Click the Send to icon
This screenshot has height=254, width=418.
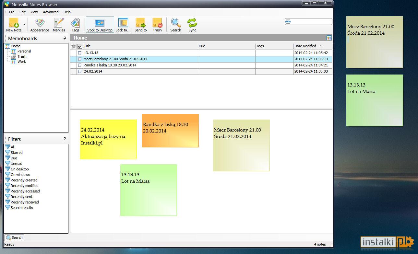(x=141, y=25)
